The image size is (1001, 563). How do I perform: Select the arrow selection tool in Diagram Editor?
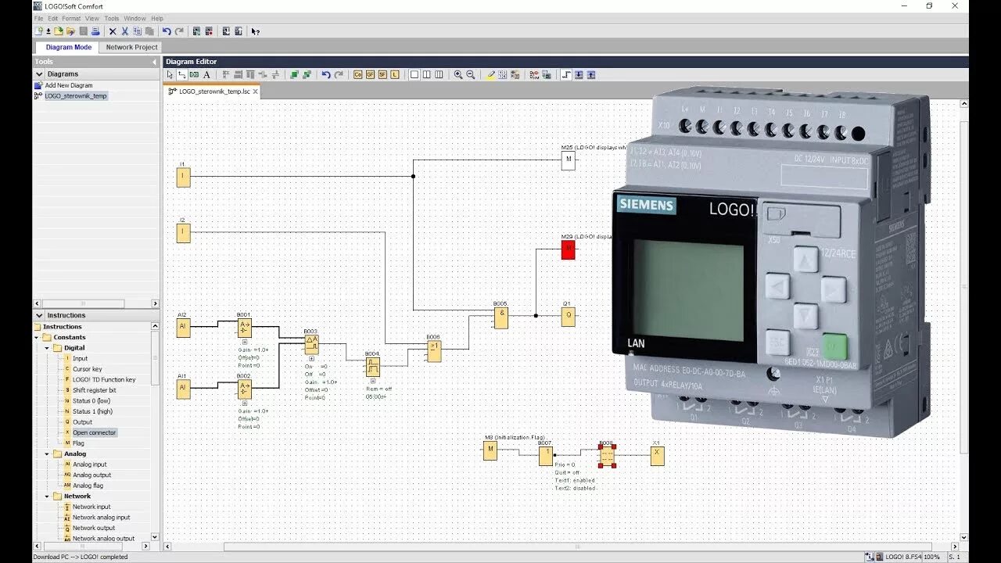click(170, 75)
